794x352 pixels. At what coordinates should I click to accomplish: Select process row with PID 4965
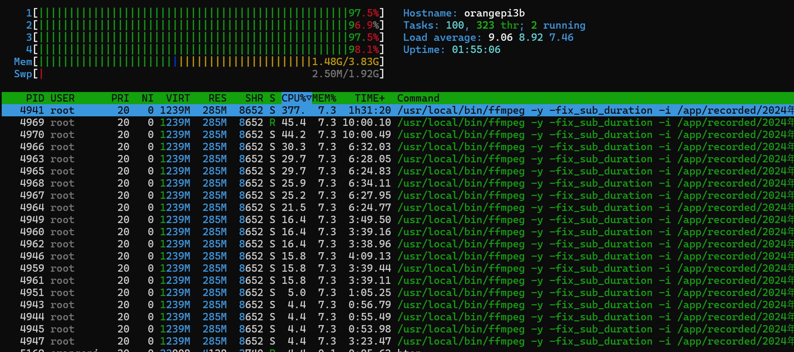[x=398, y=171]
